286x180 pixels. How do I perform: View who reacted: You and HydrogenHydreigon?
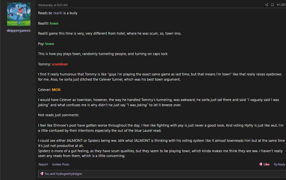(63, 174)
